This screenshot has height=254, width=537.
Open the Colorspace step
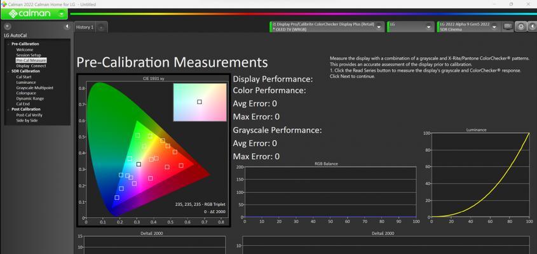click(26, 93)
